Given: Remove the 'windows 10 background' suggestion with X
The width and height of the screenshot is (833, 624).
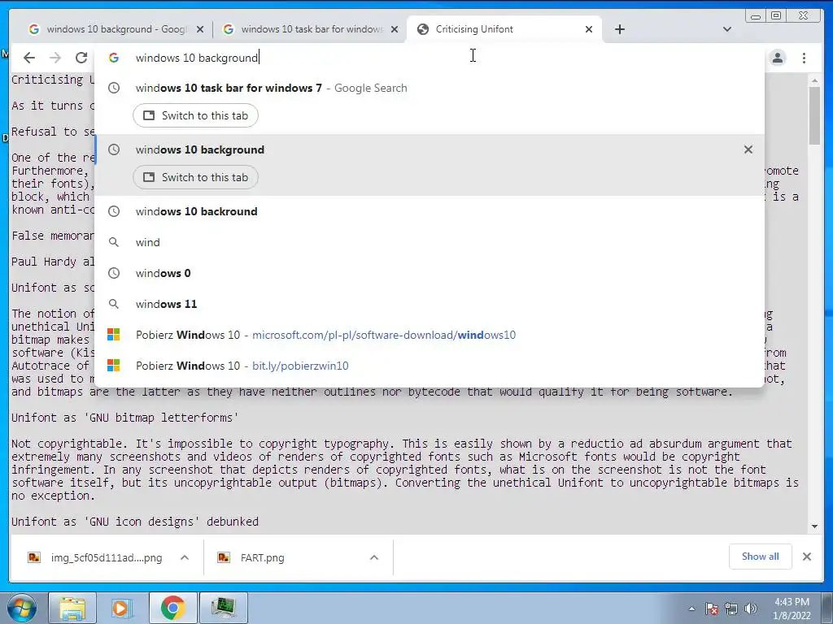Looking at the screenshot, I should pyautogui.click(x=748, y=149).
